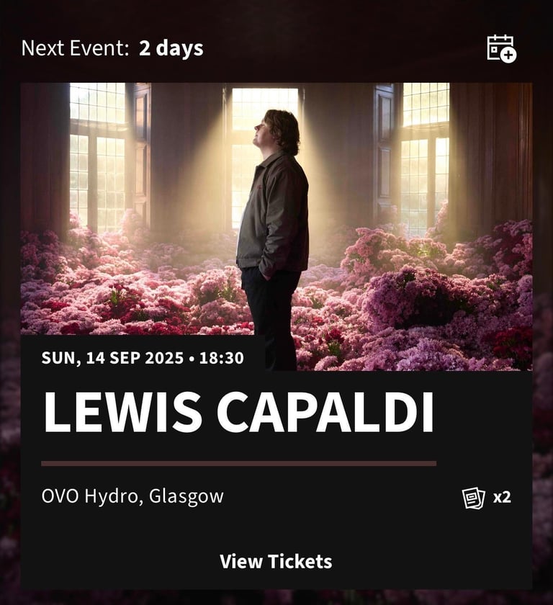Tap the 18:30 start time

pos(221,358)
